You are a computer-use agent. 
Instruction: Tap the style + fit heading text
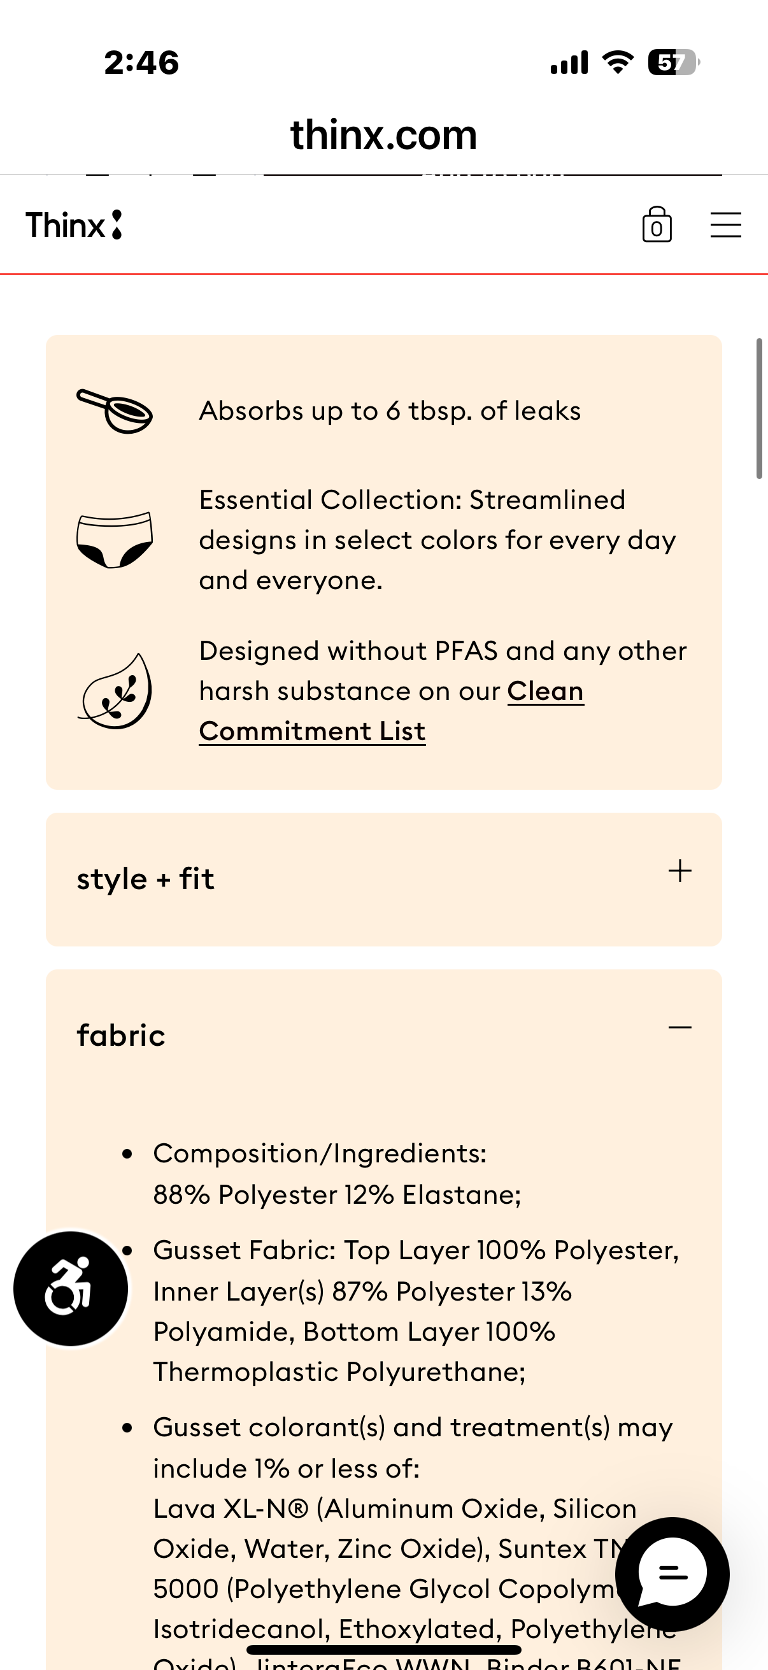145,880
